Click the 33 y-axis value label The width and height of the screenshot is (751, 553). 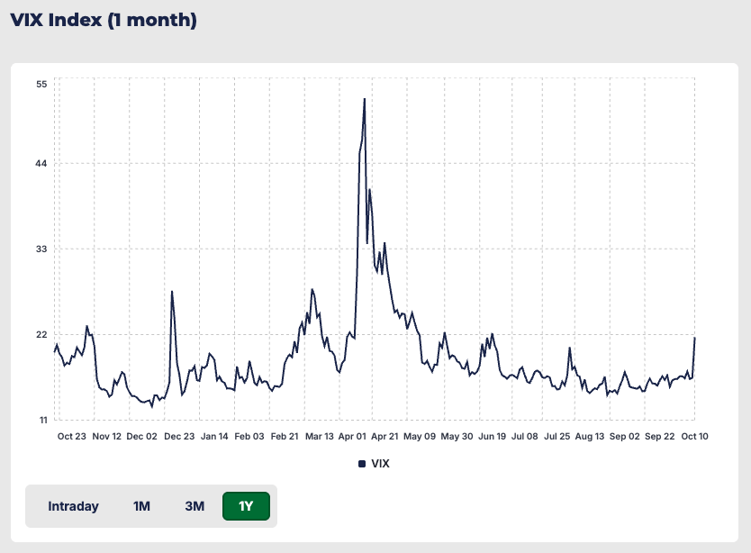tap(41, 249)
